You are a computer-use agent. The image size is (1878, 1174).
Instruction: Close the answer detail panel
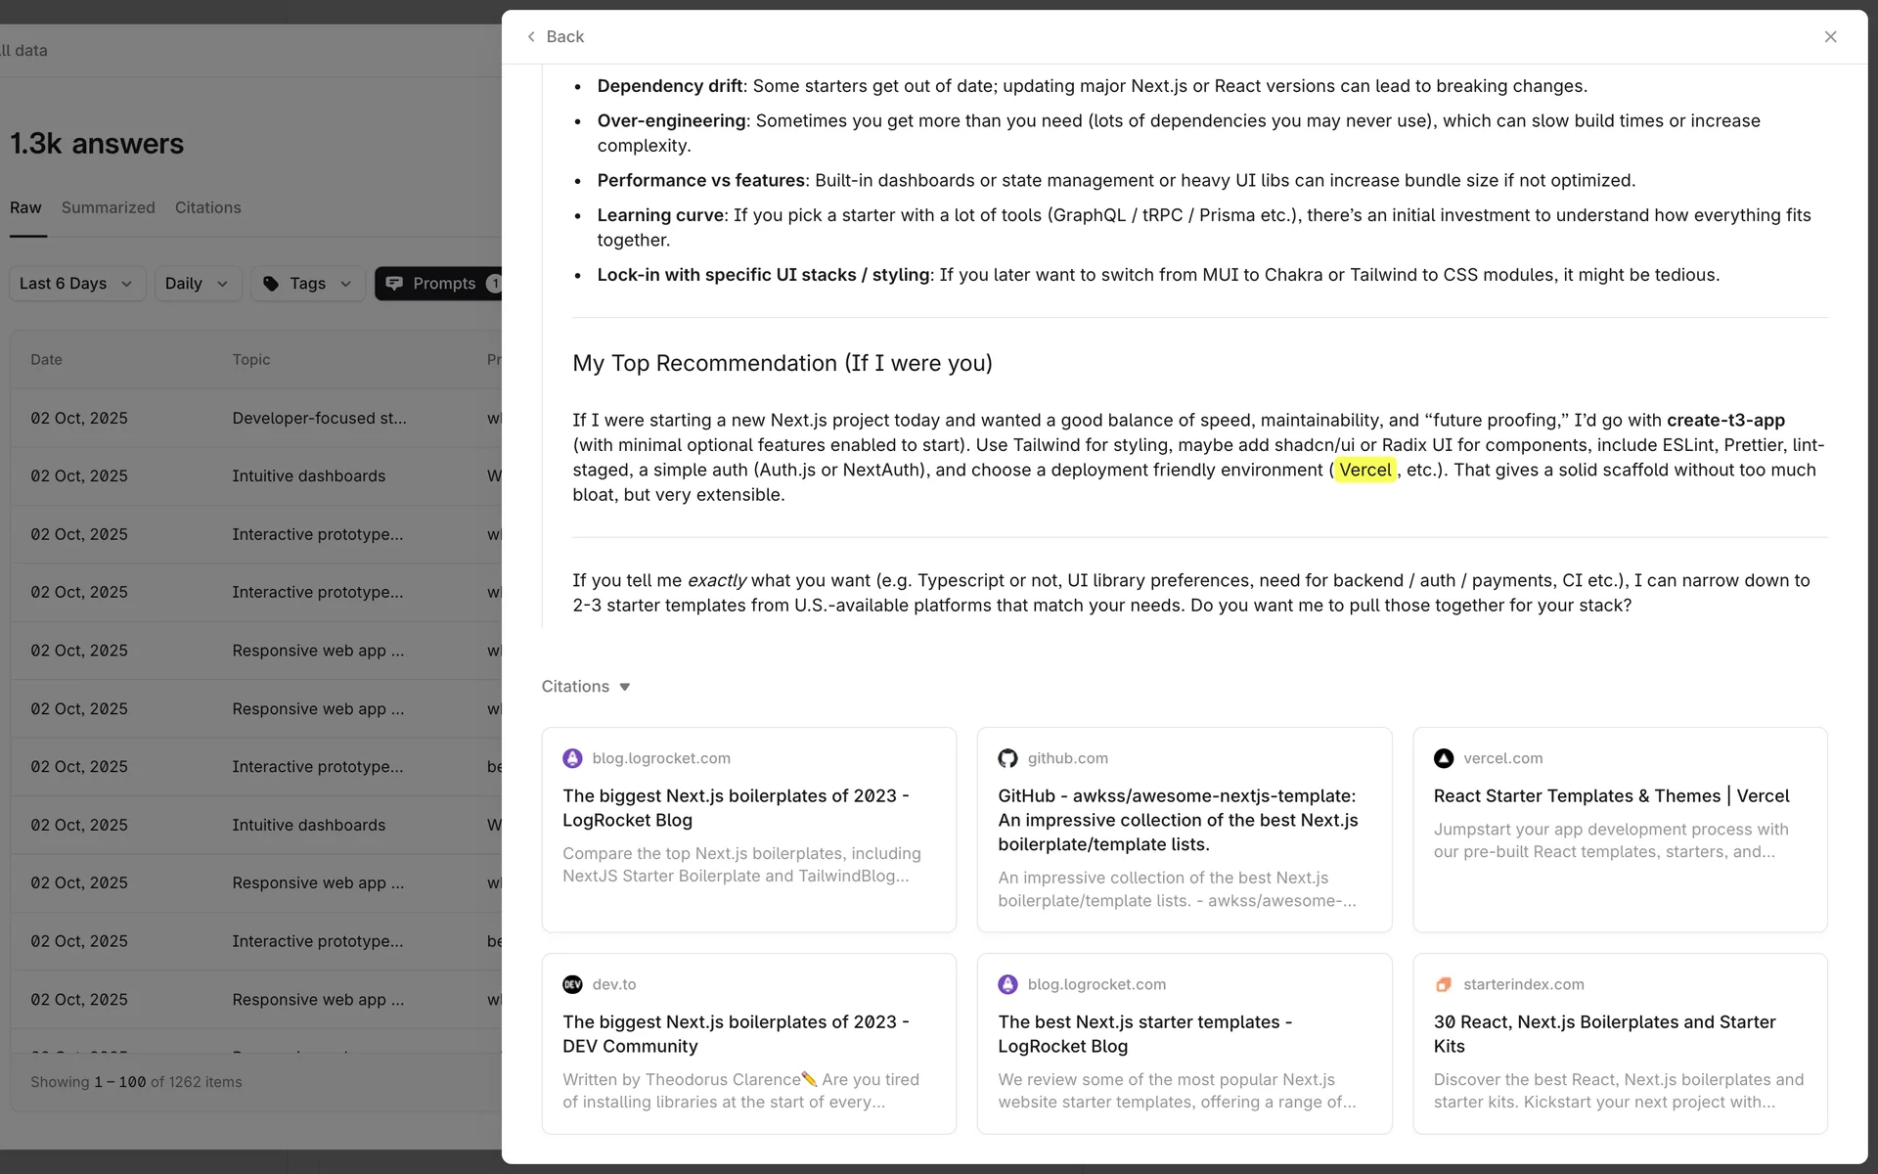1830,37
